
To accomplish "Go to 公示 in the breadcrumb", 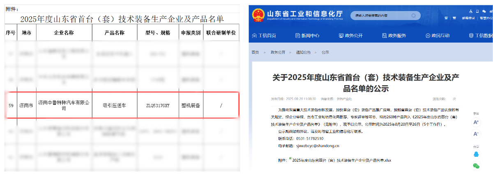I will tap(325, 52).
